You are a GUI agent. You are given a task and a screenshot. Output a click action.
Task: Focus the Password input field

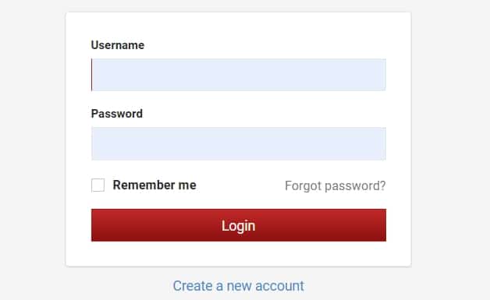239,143
